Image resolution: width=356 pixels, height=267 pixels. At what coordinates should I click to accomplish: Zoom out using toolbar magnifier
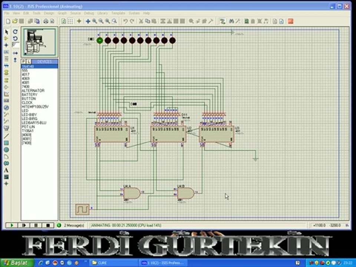click(101, 22)
